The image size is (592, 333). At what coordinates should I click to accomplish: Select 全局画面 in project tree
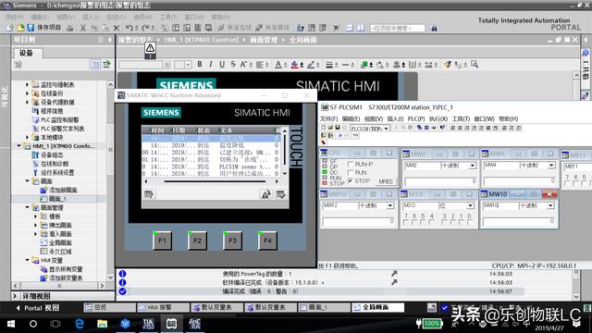pyautogui.click(x=60, y=242)
